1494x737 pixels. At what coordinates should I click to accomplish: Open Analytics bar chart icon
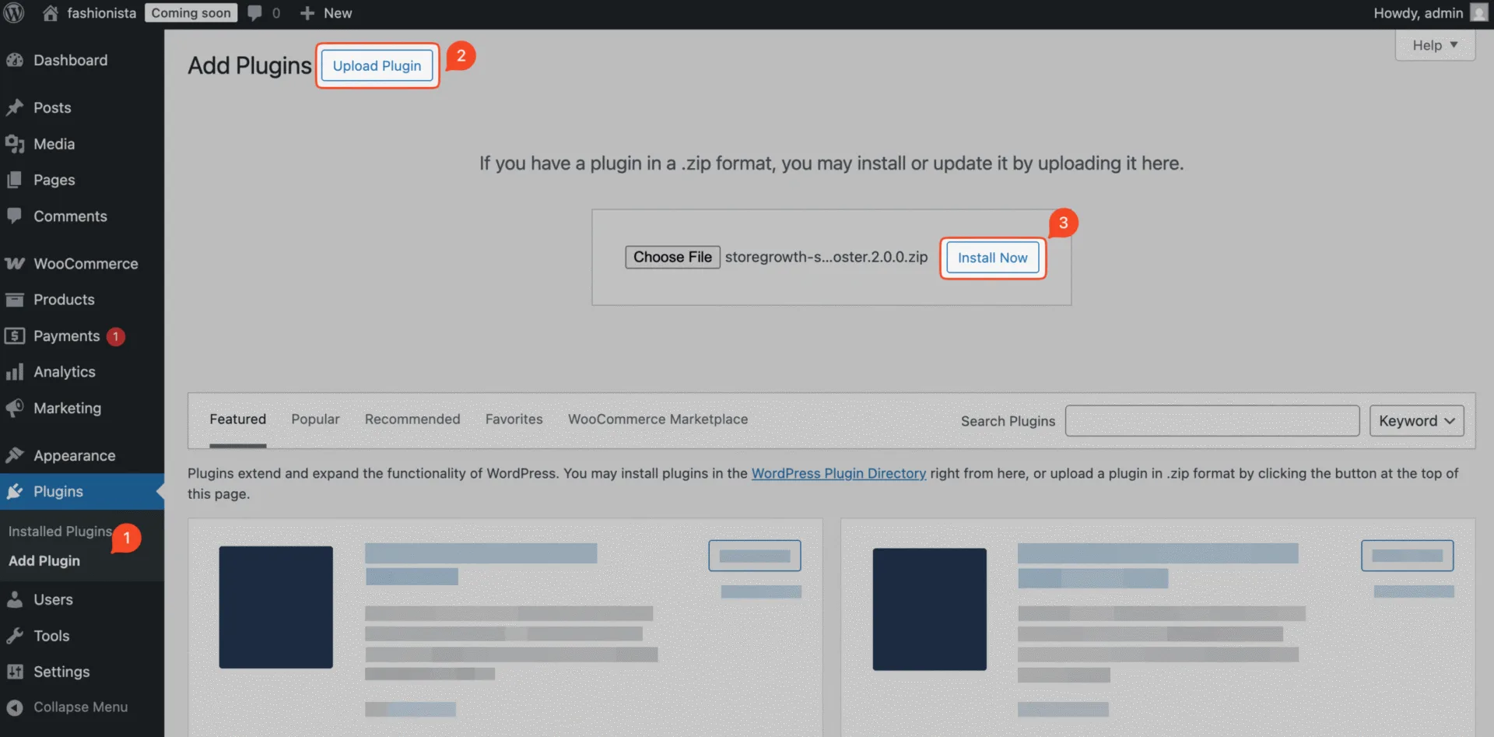click(x=15, y=372)
